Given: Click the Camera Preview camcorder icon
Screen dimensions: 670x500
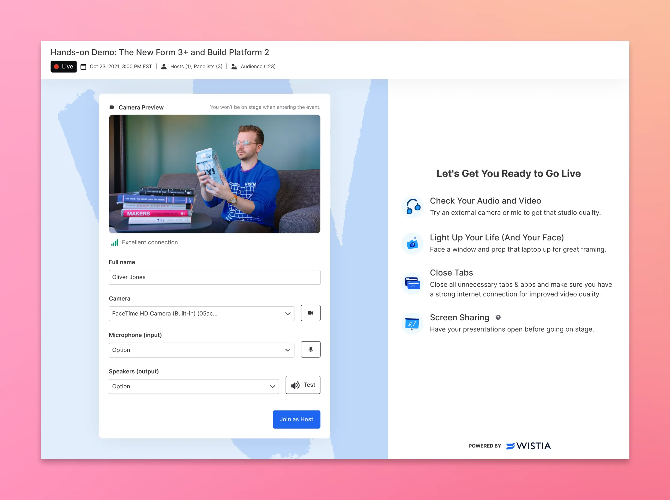Looking at the screenshot, I should click(112, 107).
